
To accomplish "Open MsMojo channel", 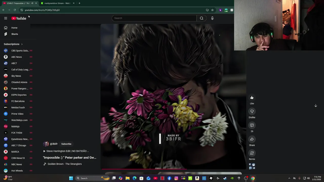I will pos(18,126).
